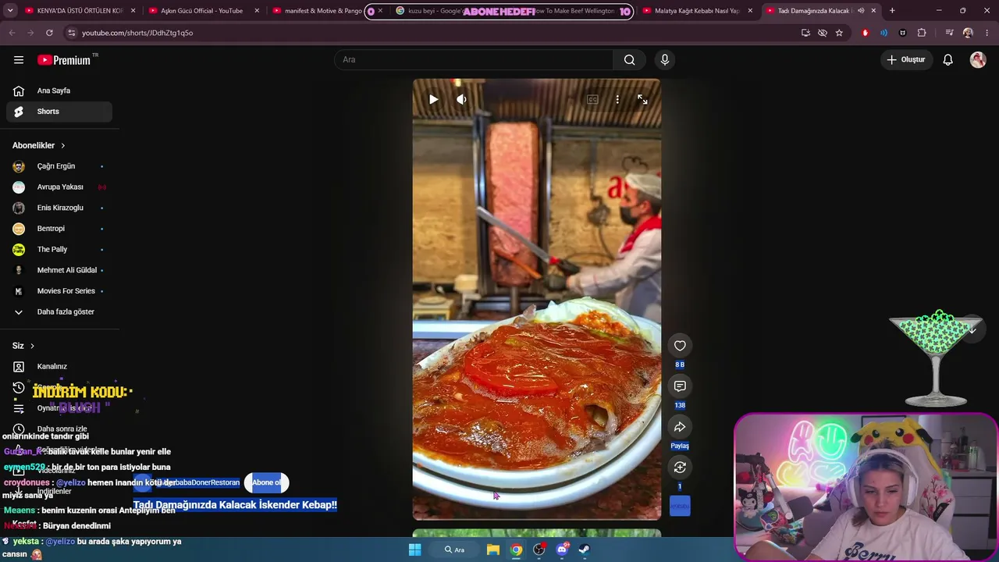This screenshot has height=562, width=999.
Task: Open the YouTube account avatar menu
Action: tap(978, 60)
